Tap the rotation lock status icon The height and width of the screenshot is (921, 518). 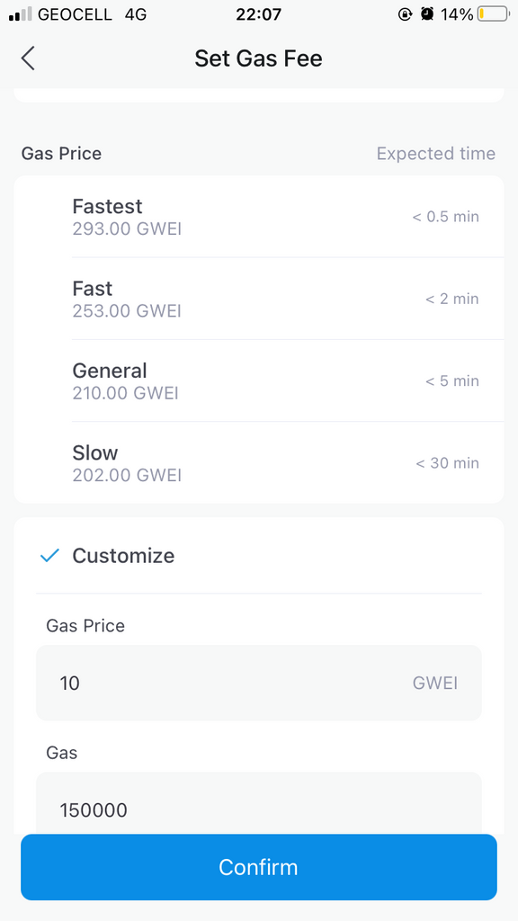pyautogui.click(x=406, y=14)
